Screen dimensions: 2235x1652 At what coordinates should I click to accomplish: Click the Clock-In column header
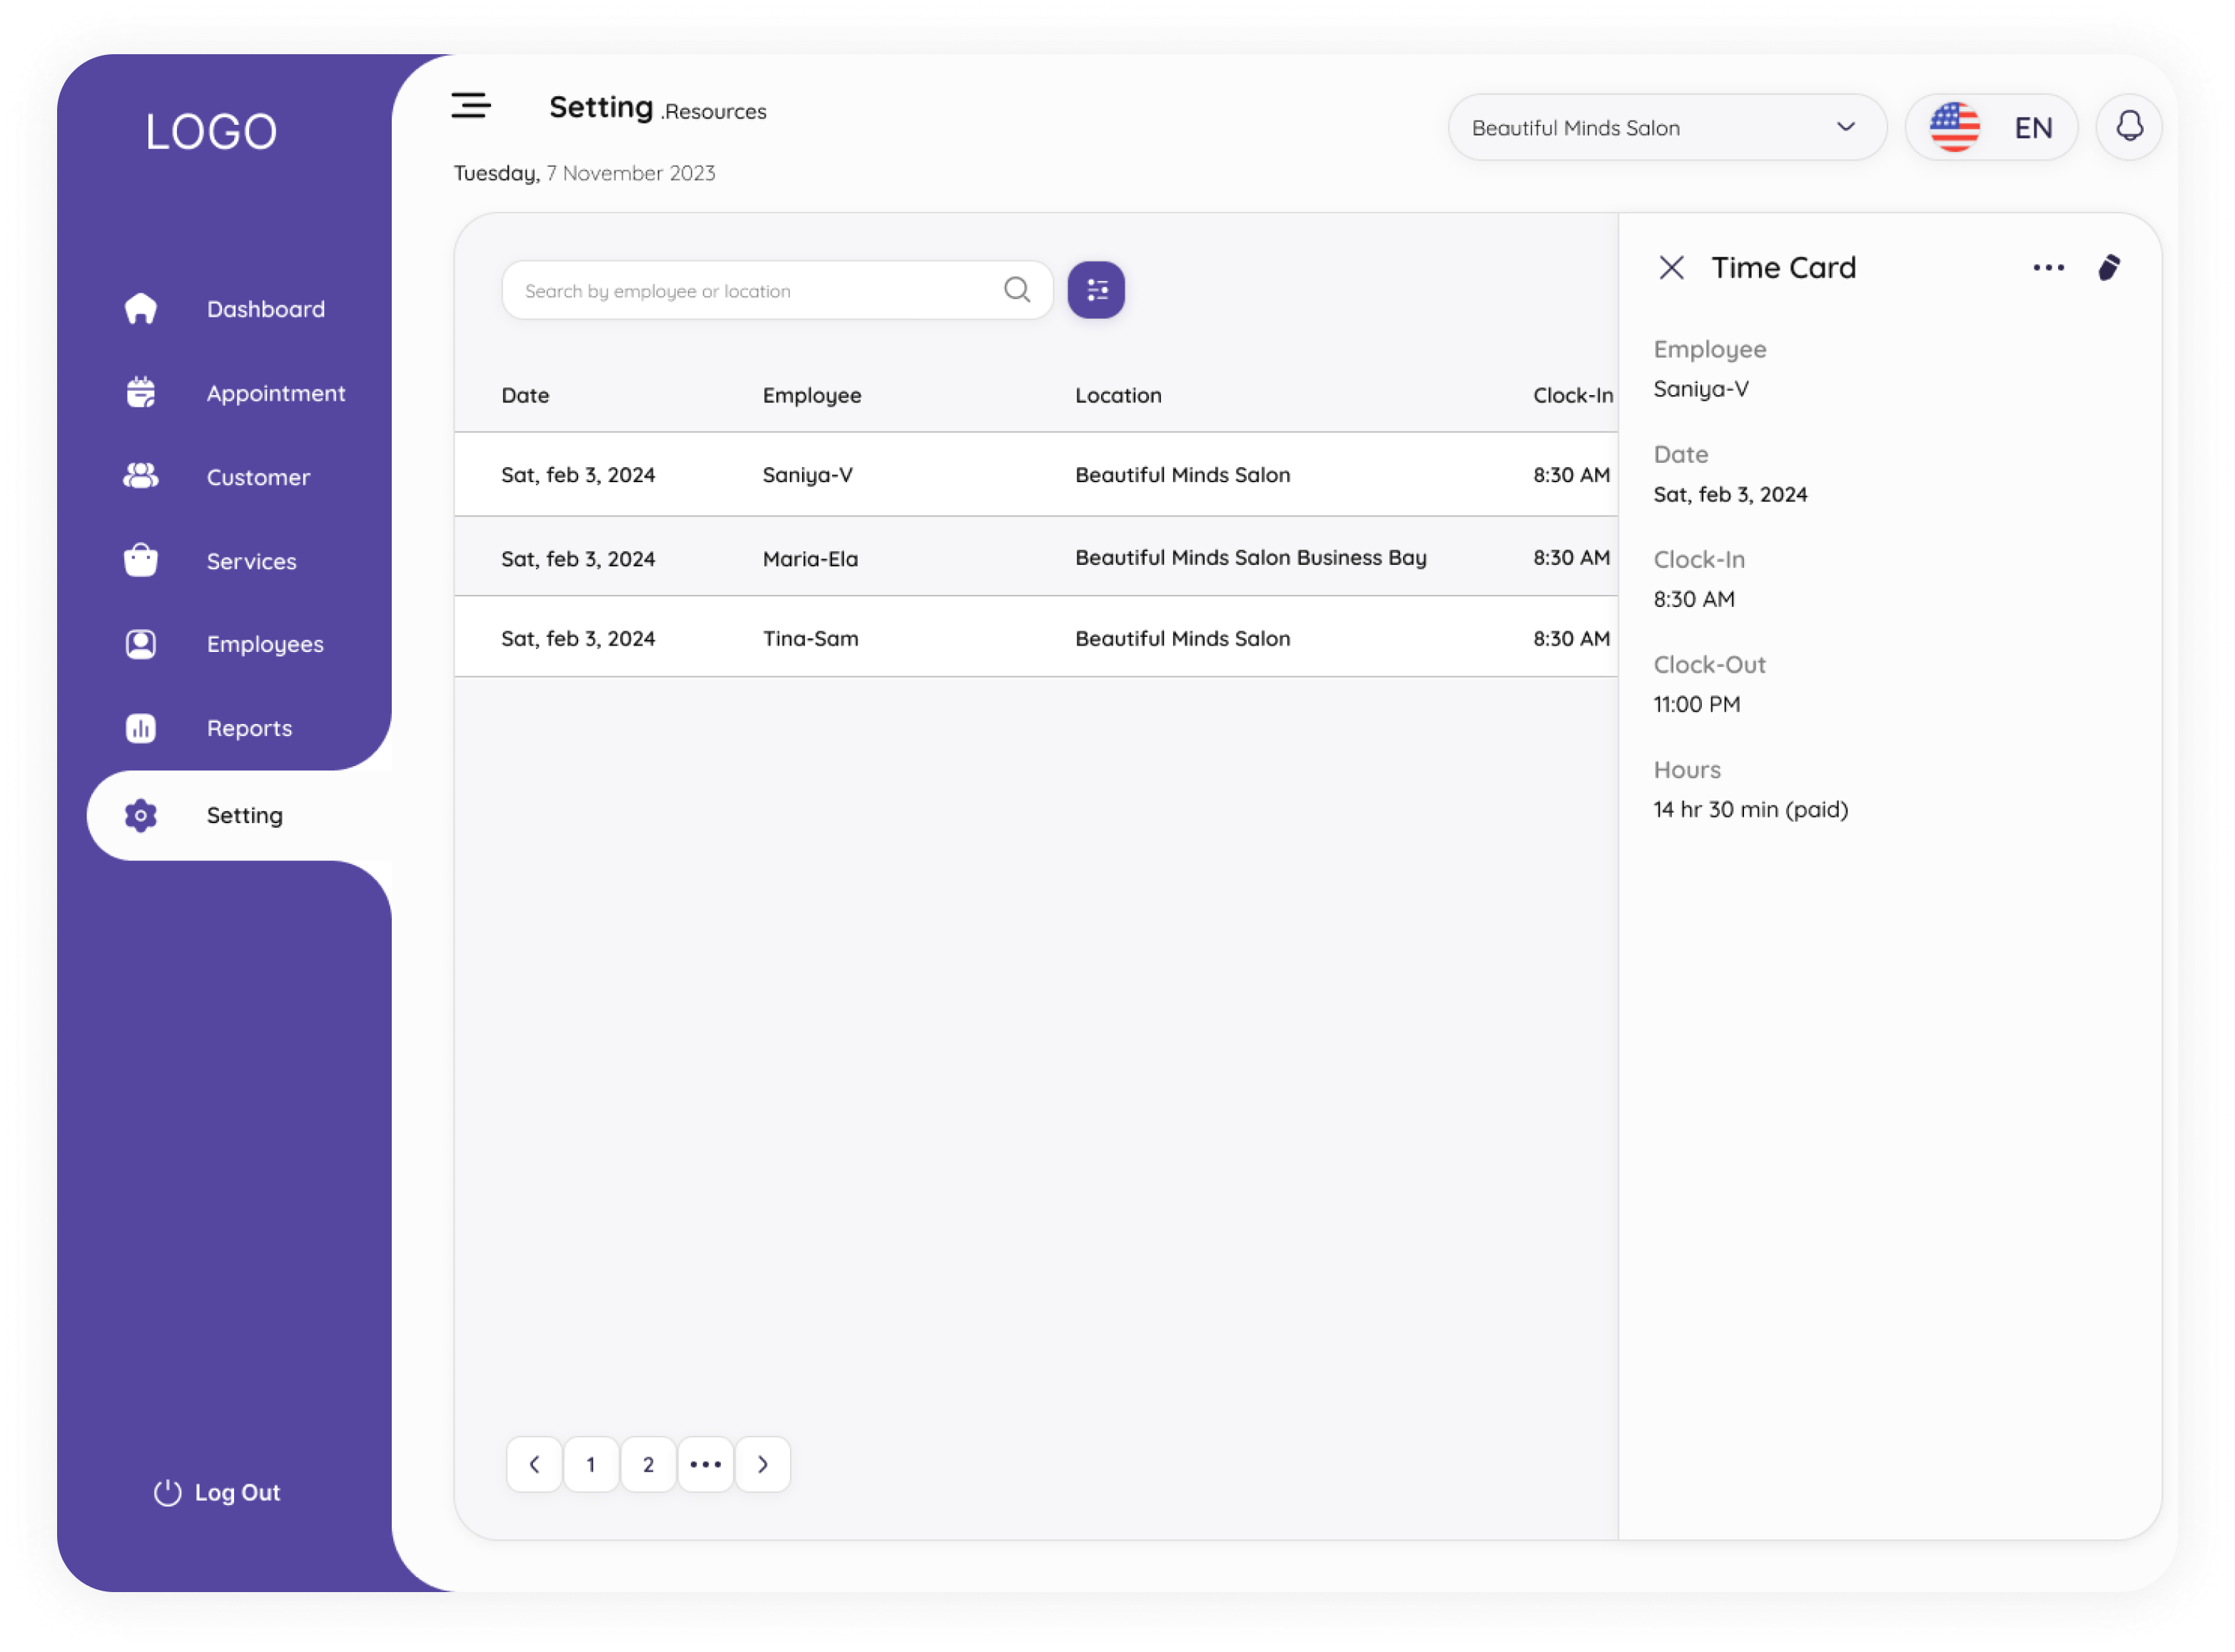pos(1573,395)
